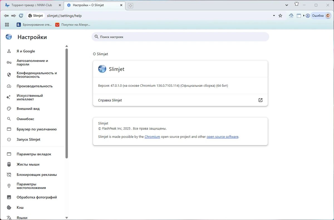
Task: Open the apps grid in bookmarks bar
Action: 7,24
